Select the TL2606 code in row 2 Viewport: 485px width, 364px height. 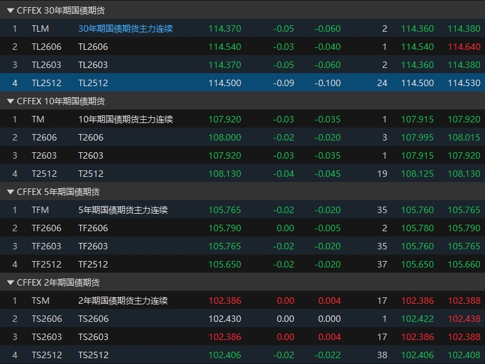pos(47,47)
